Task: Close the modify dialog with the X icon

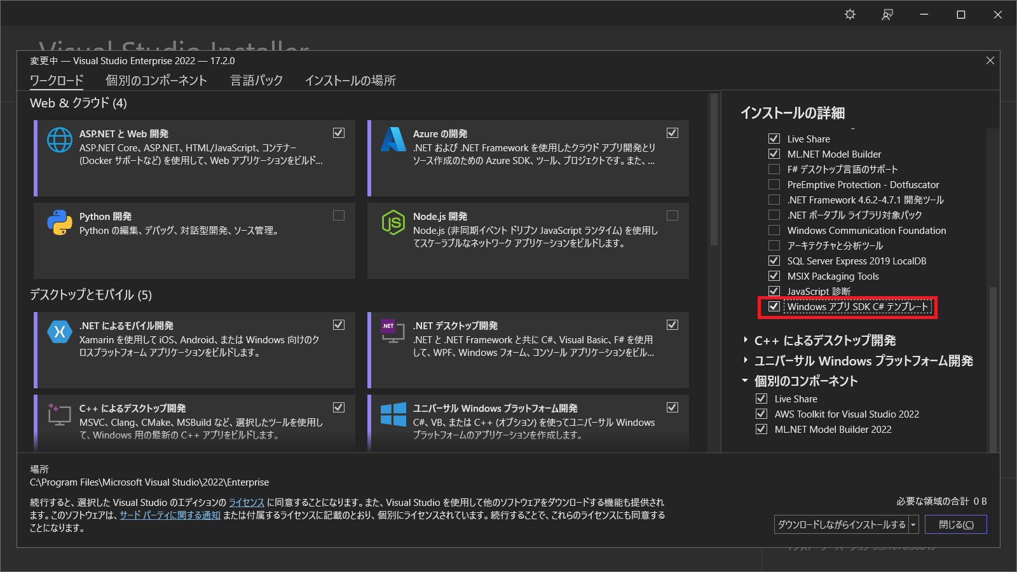Action: 990,60
